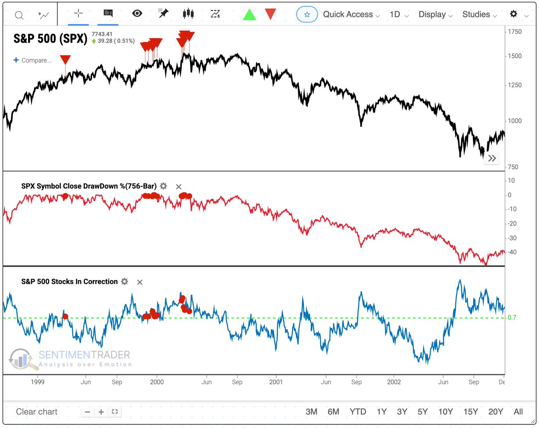The width and height of the screenshot is (539, 428).
Task: Select the 3M time range
Action: click(311, 411)
